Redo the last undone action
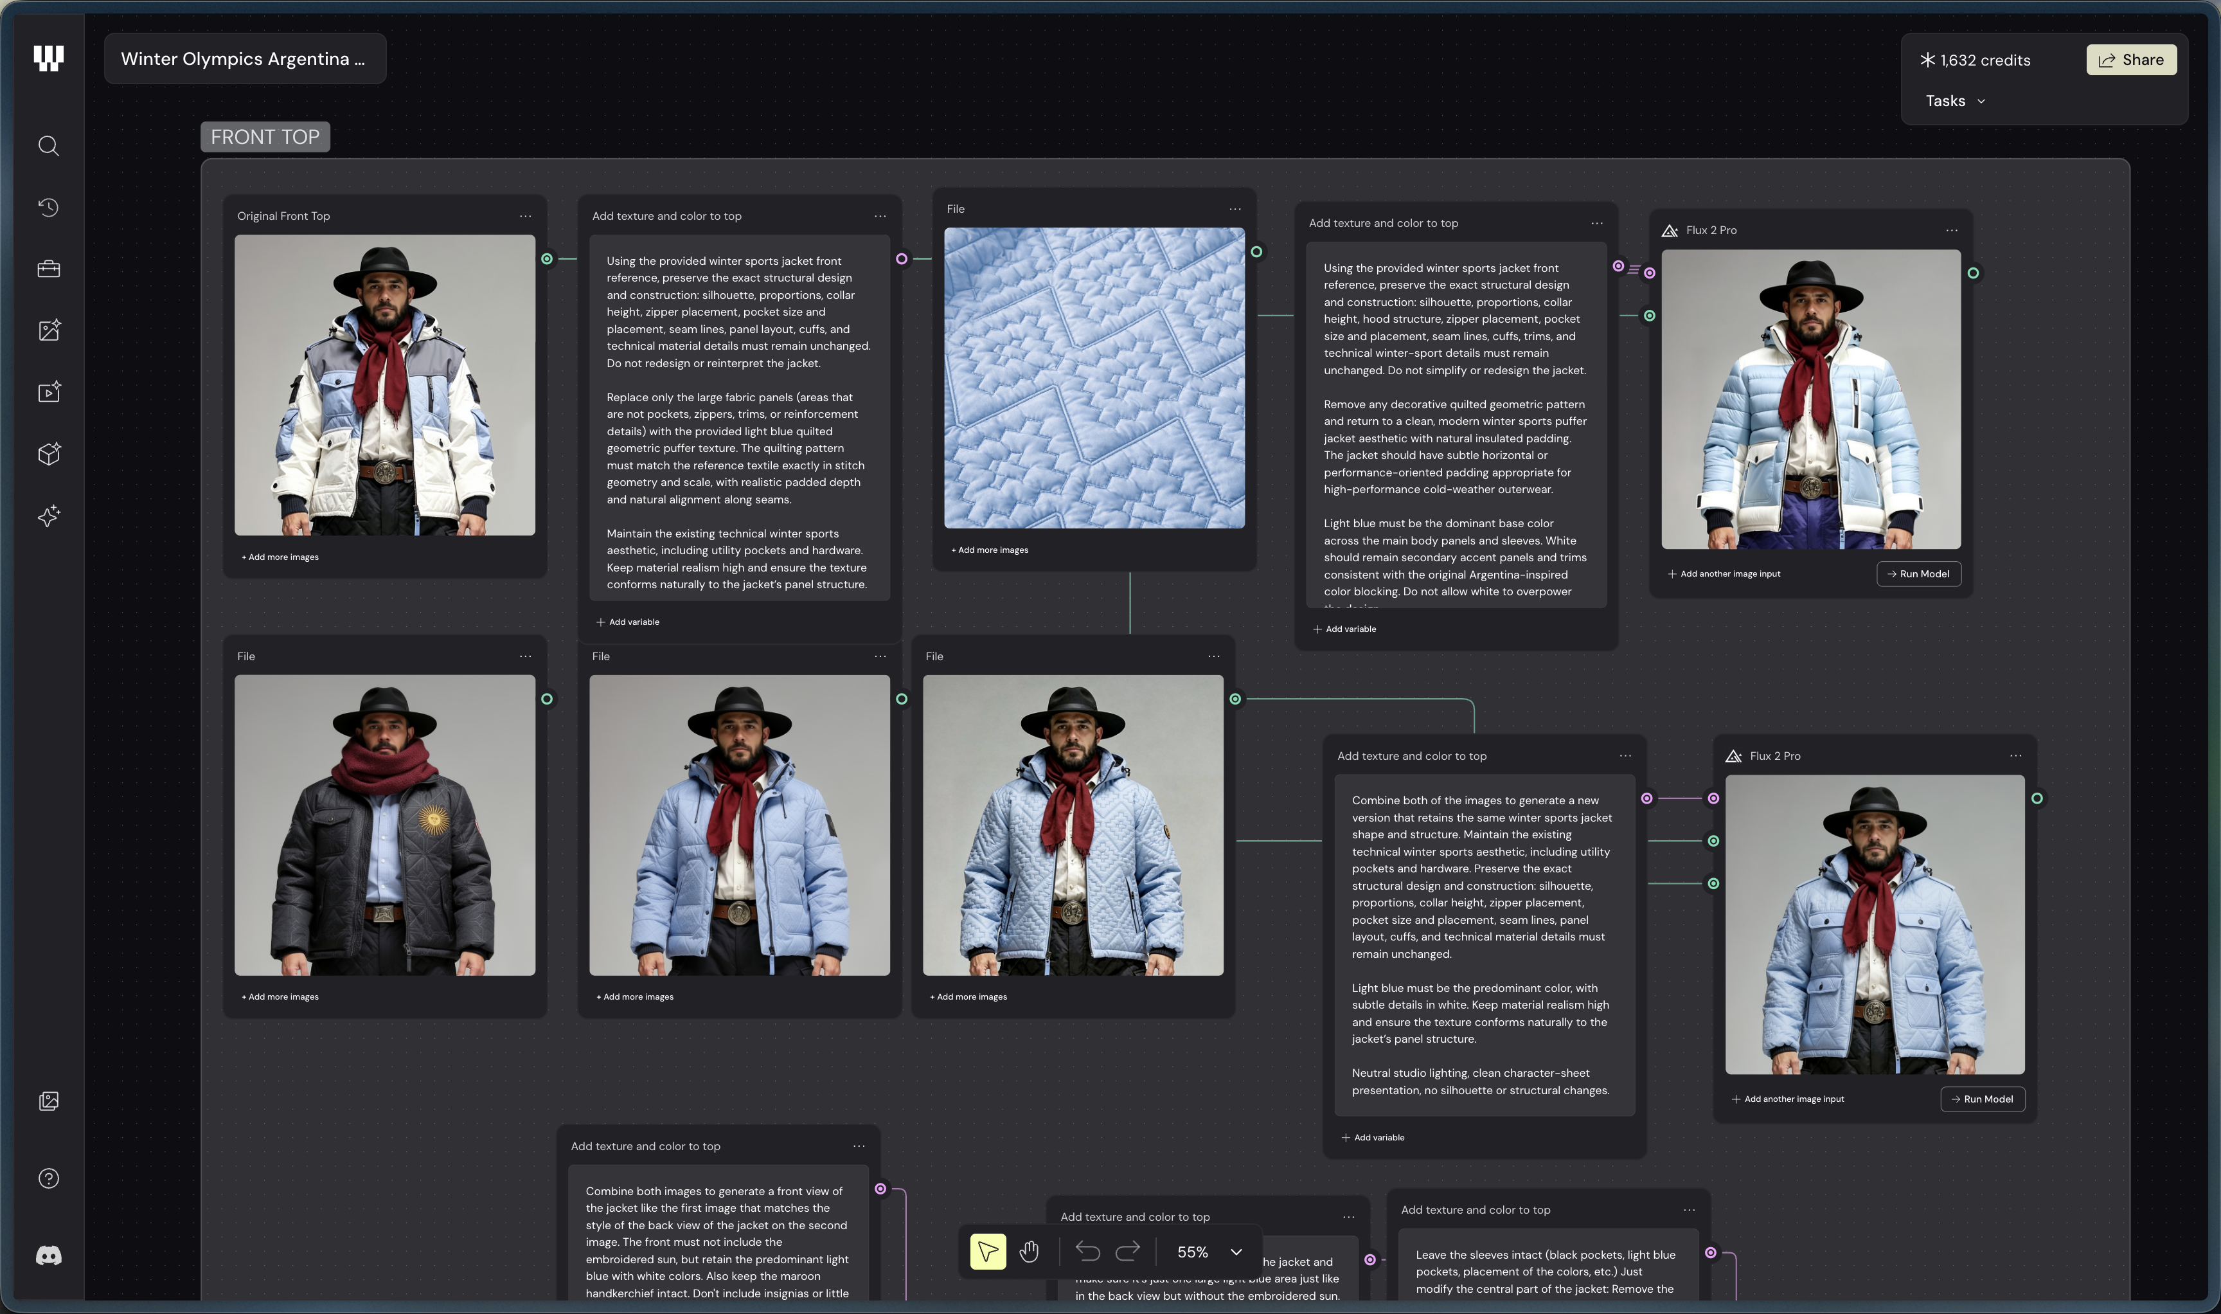 pos(1128,1251)
